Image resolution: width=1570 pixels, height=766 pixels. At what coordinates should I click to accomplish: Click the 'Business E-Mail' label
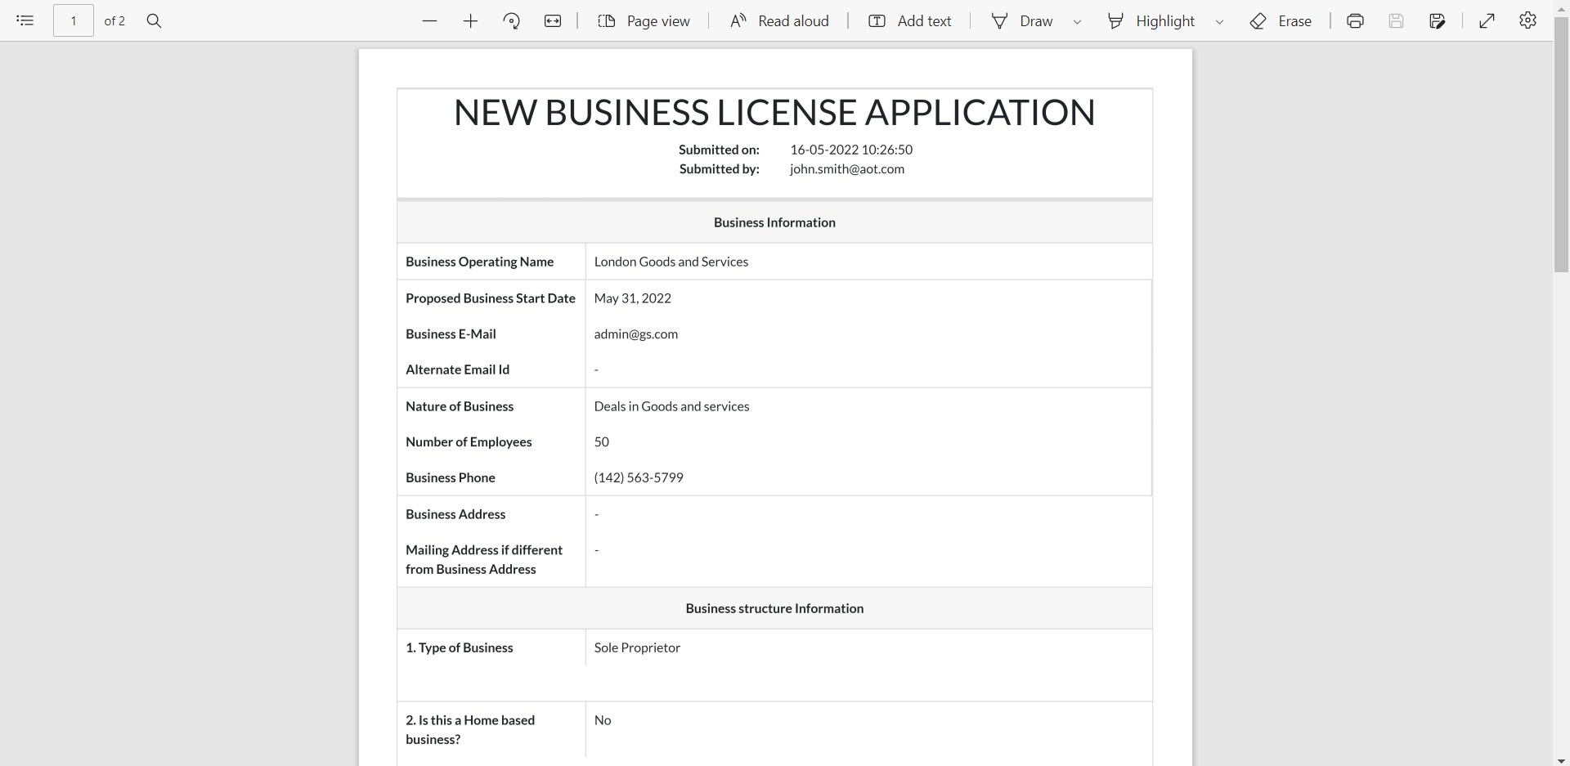pos(451,334)
